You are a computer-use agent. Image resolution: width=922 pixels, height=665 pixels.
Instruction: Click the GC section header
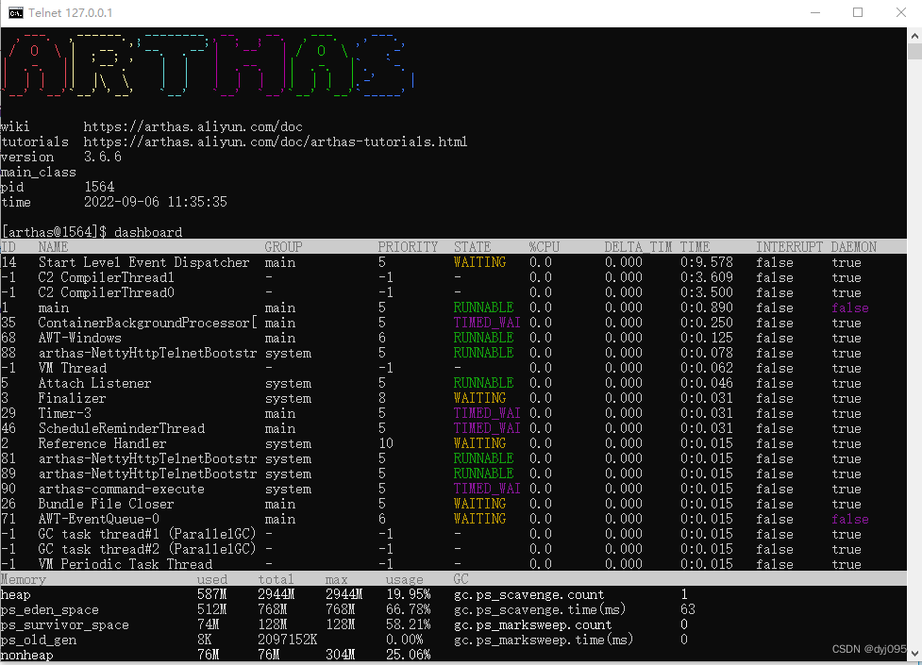461,580
